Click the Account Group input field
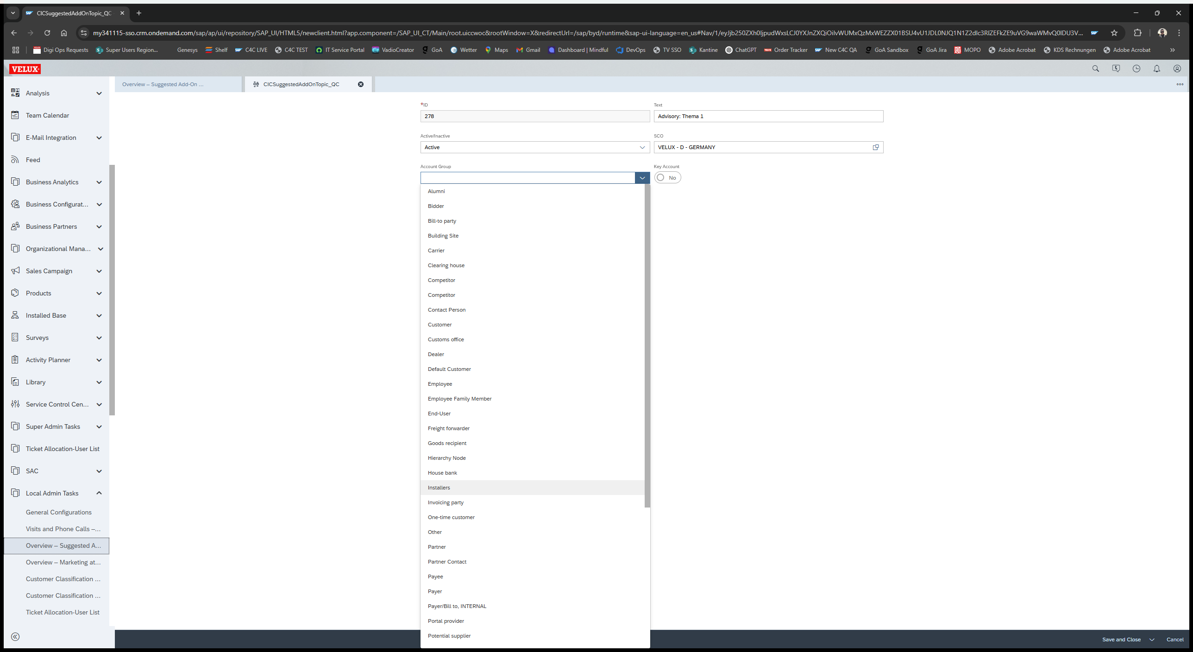The image size is (1193, 652). pos(527,178)
